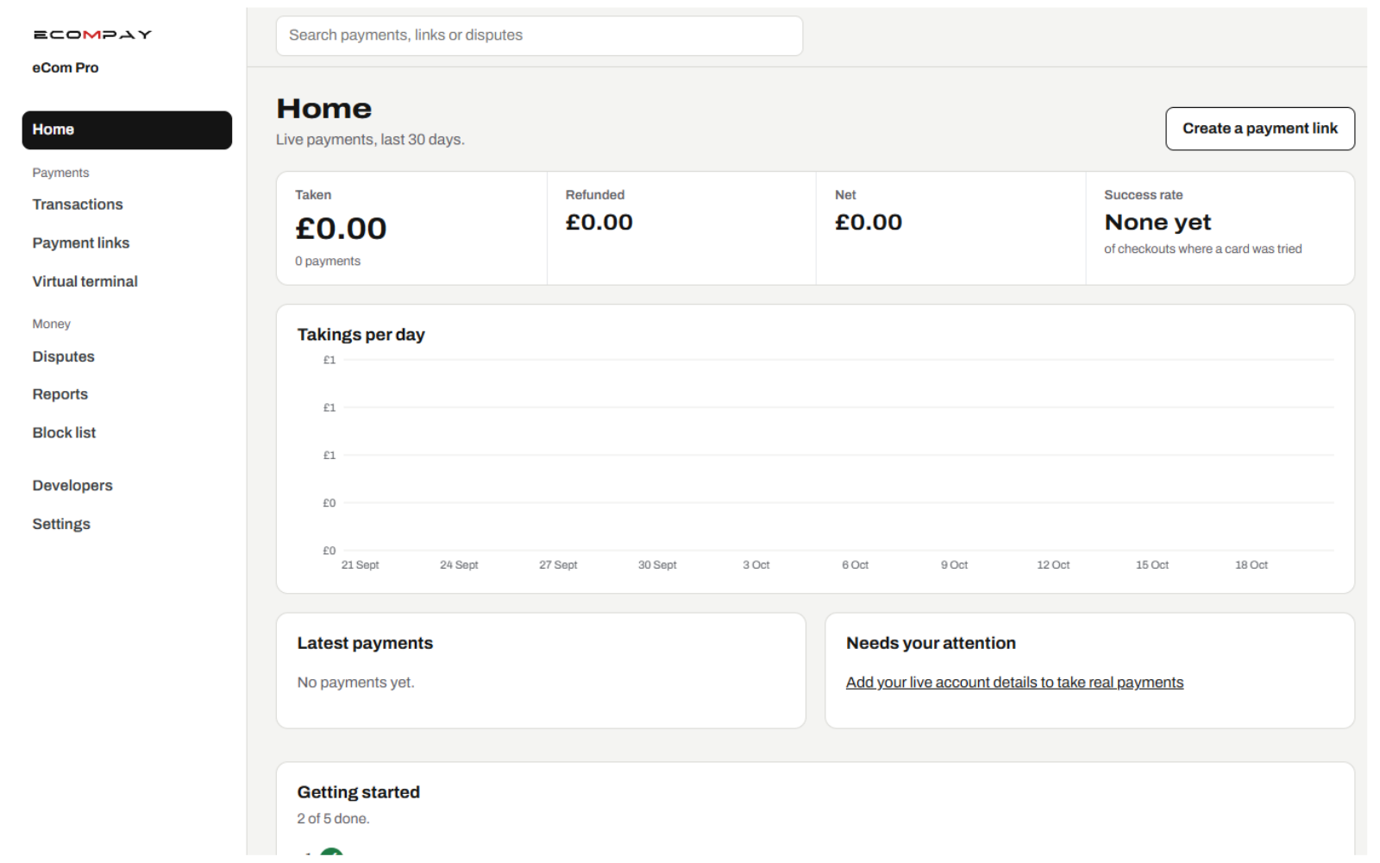The width and height of the screenshot is (1380, 863).
Task: Click the '2 of 5 done.' progress text
Action: coord(334,819)
